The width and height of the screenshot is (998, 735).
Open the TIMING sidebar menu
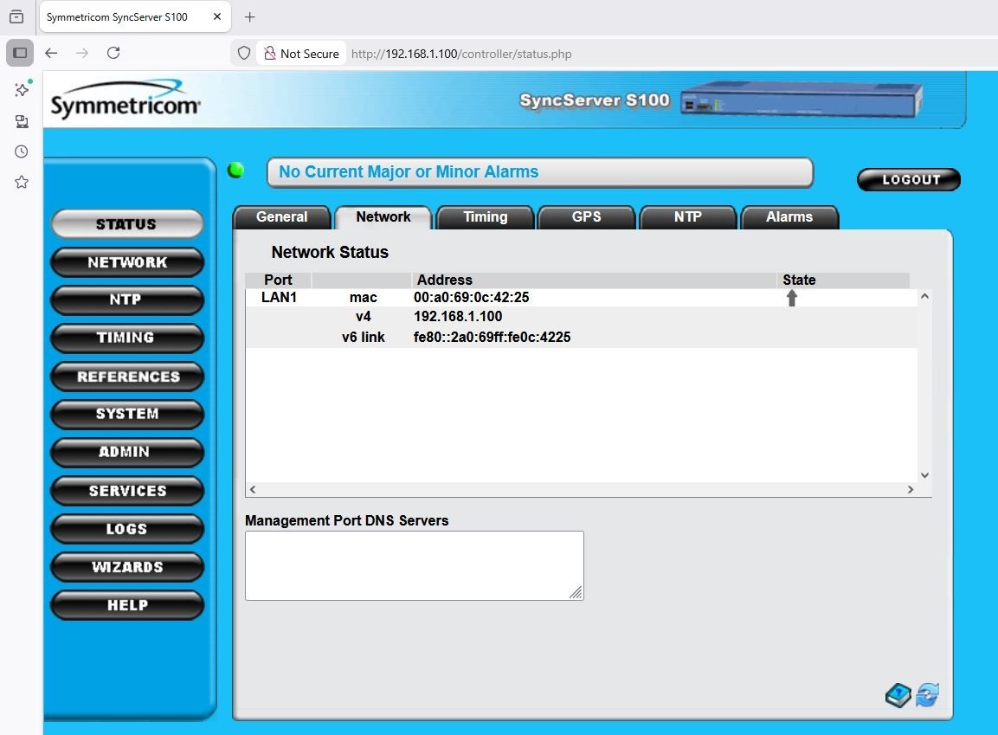tap(126, 338)
